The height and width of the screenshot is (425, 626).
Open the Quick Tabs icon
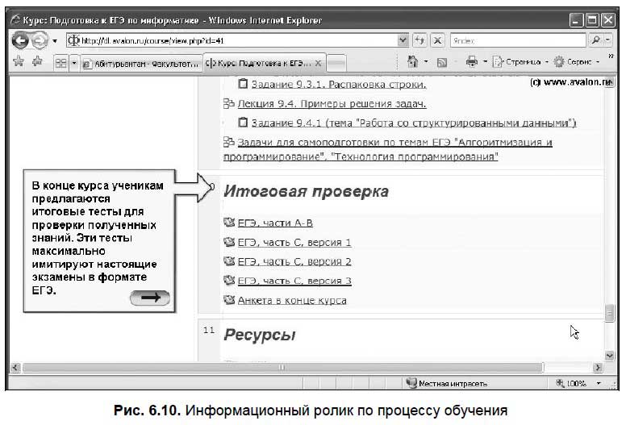pos(61,63)
